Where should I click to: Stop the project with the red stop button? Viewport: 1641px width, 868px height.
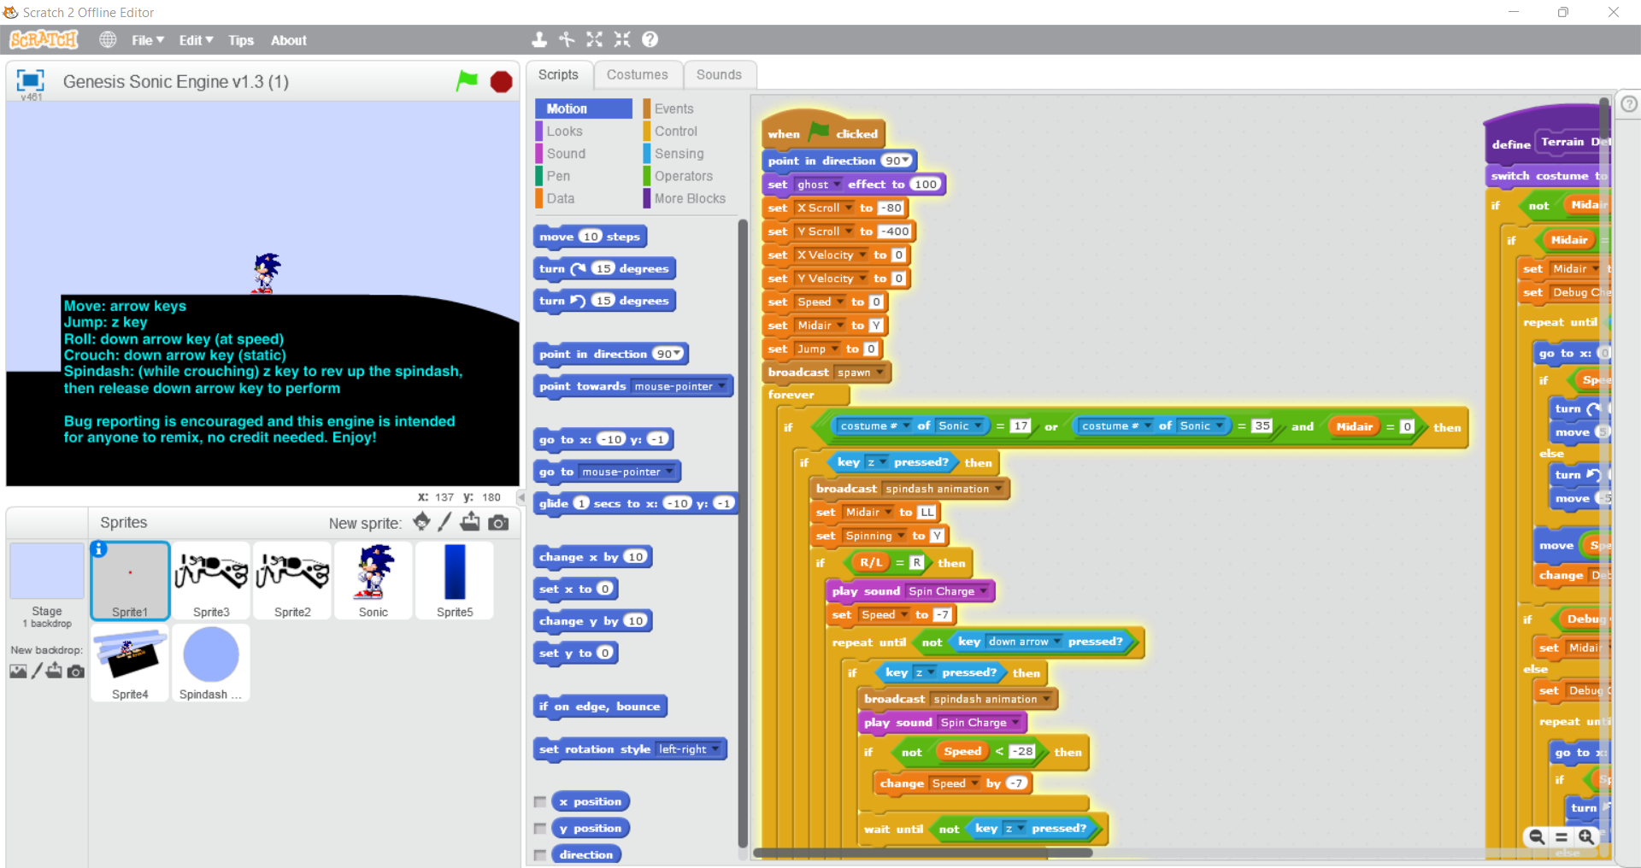(501, 82)
